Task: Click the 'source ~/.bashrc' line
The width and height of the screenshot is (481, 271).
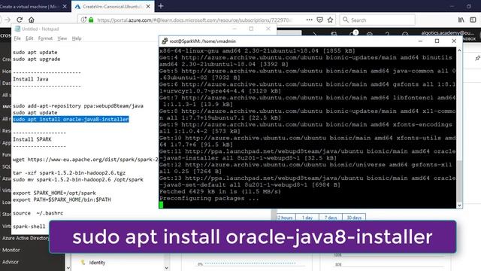Action: click(x=38, y=213)
